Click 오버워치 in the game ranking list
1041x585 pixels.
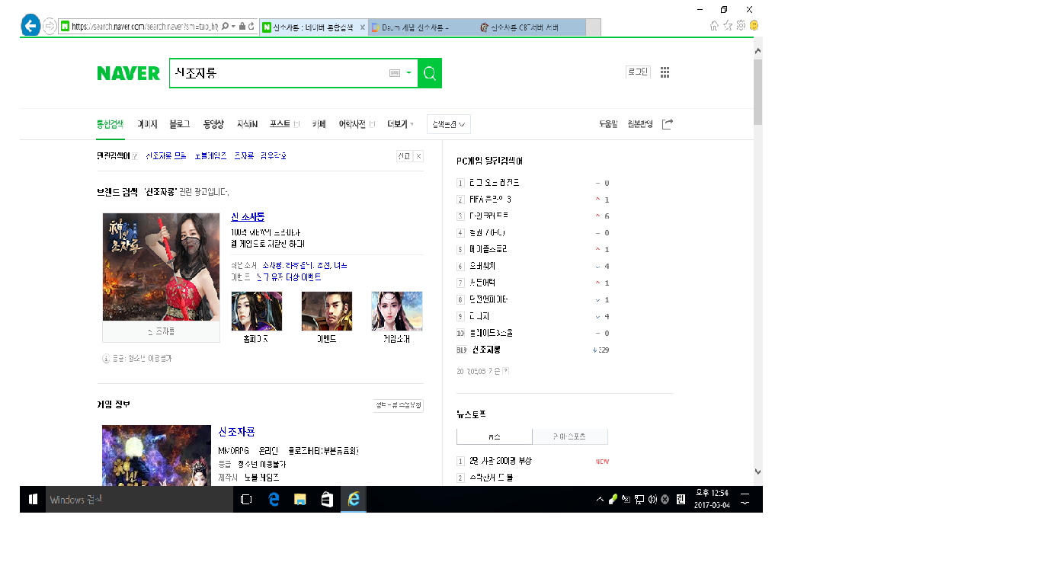pyautogui.click(x=482, y=266)
